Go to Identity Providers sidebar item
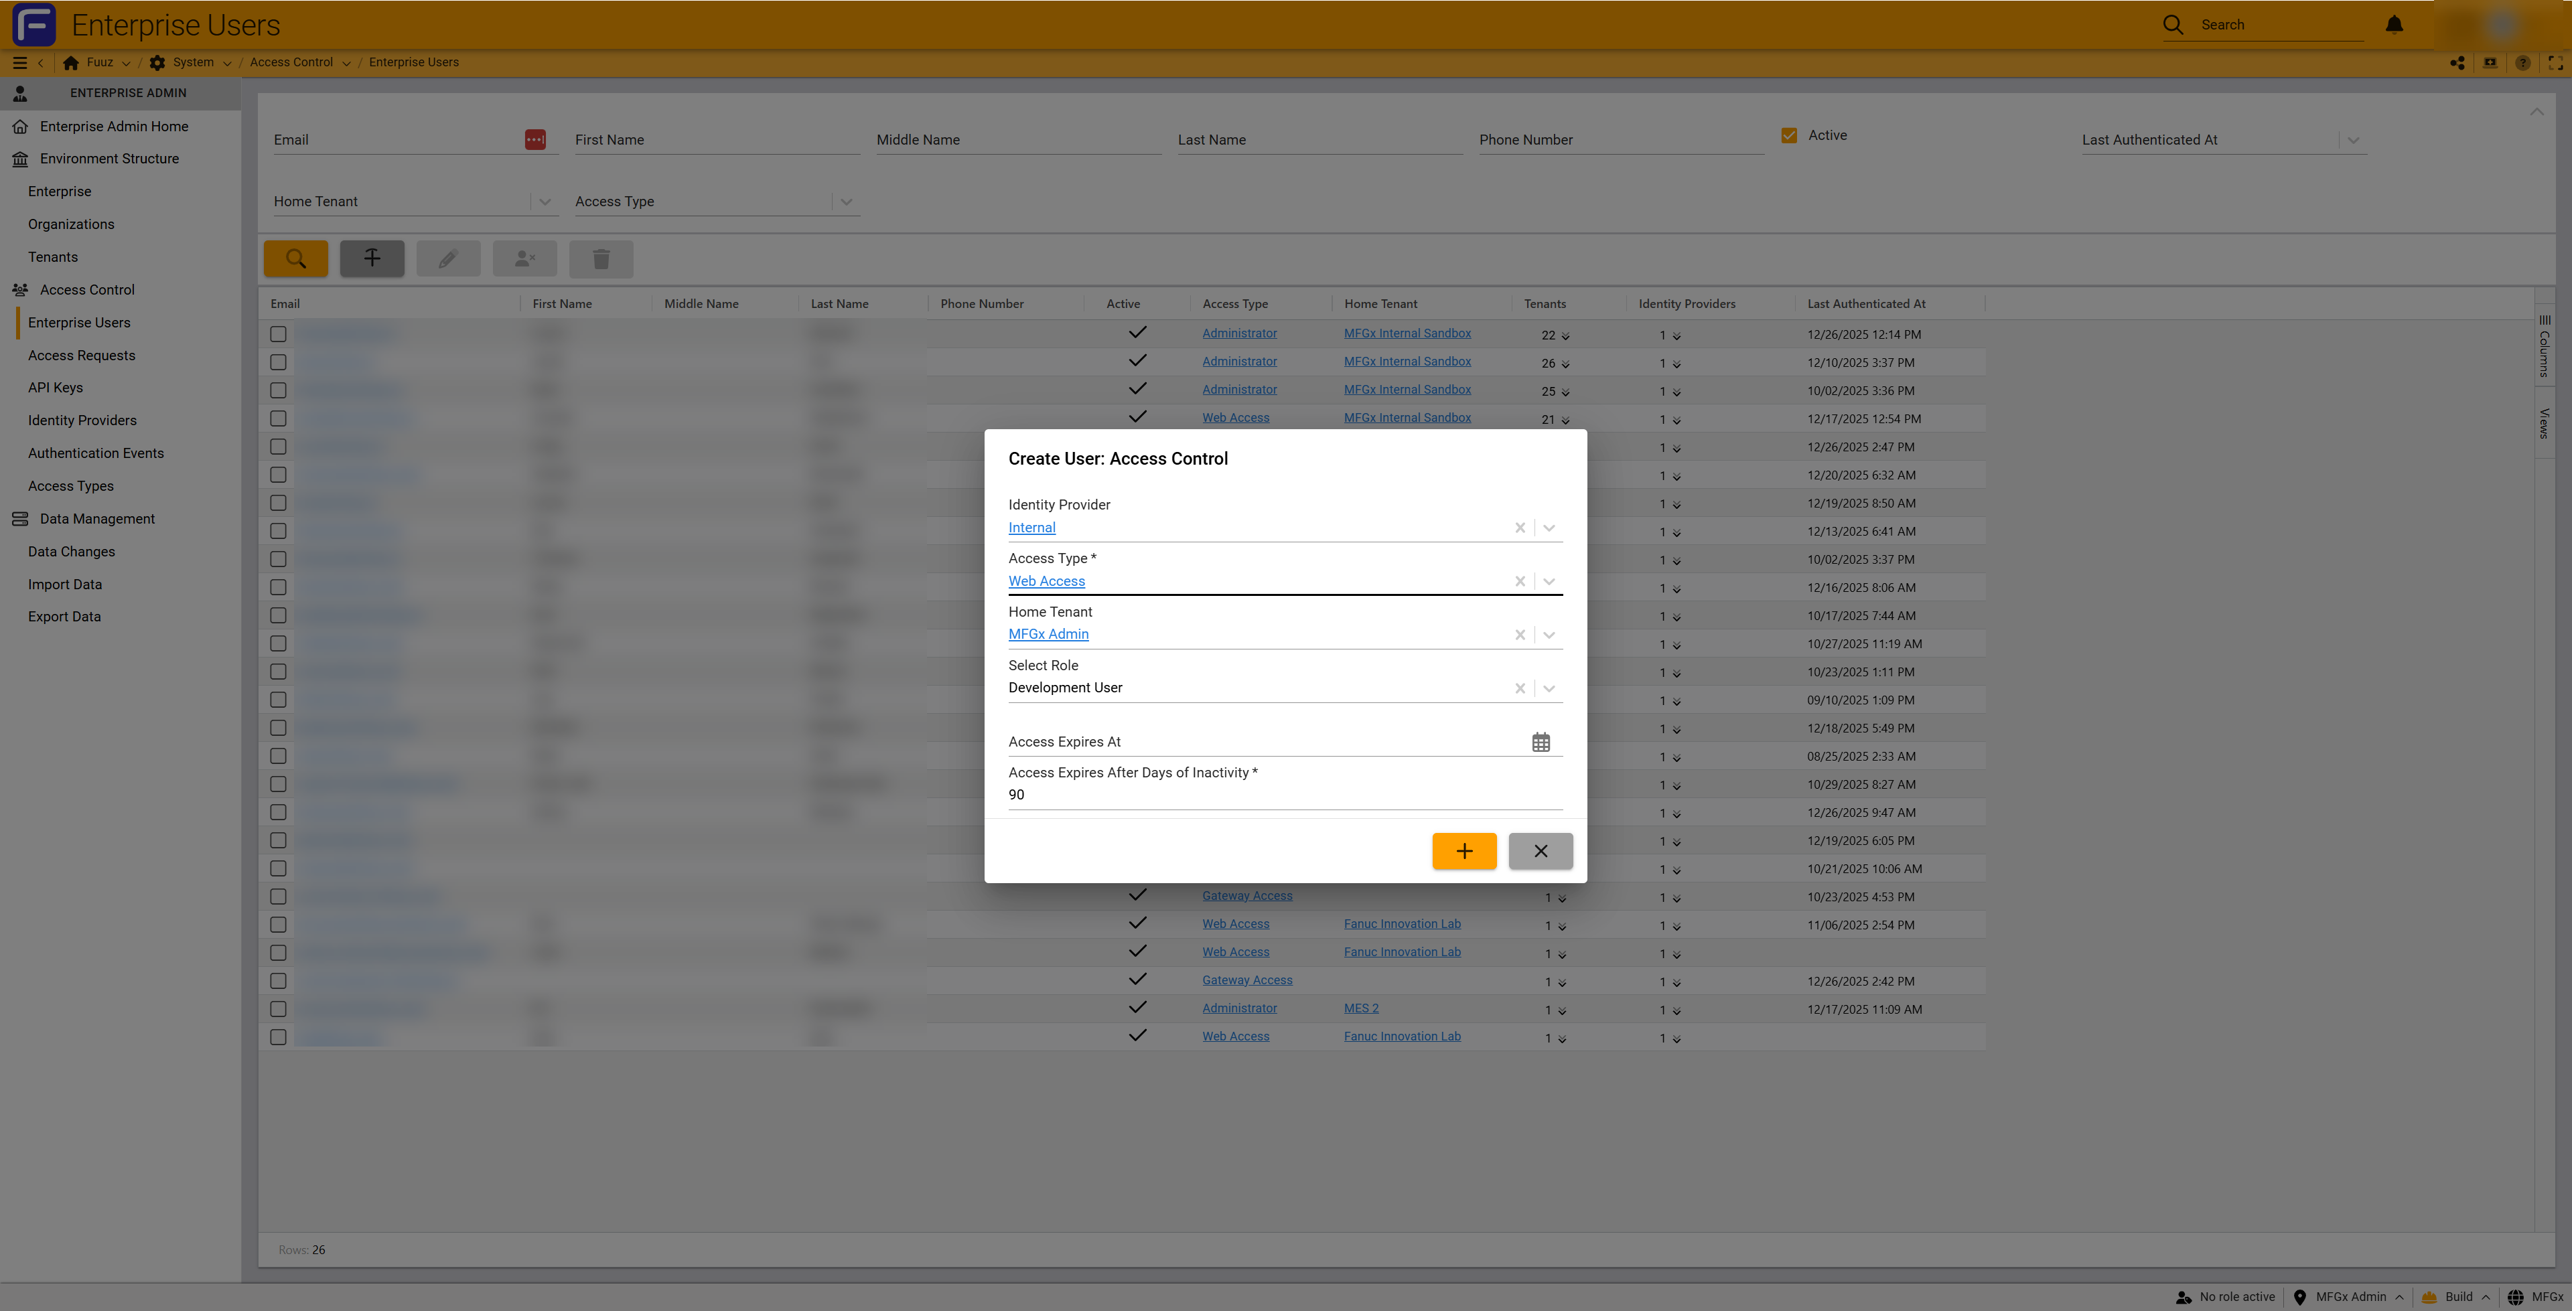 (82, 420)
